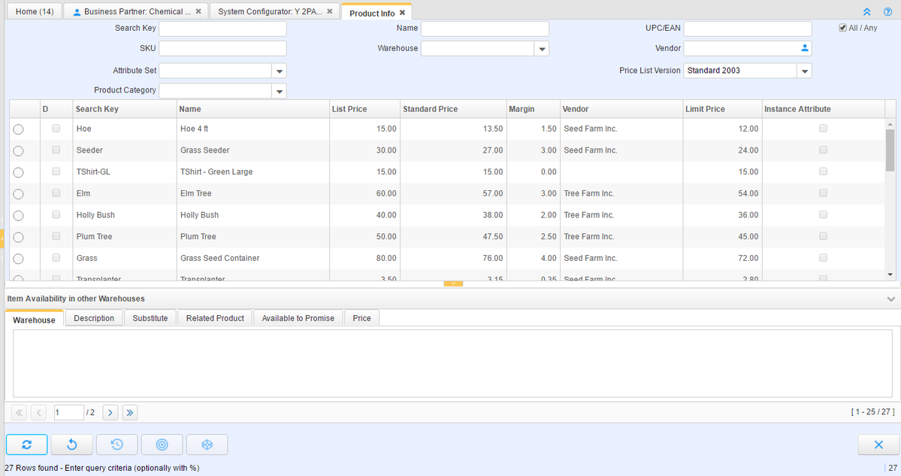This screenshot has height=476, width=901.
Task: Select the radio button for Hoe row
Action: coord(19,129)
